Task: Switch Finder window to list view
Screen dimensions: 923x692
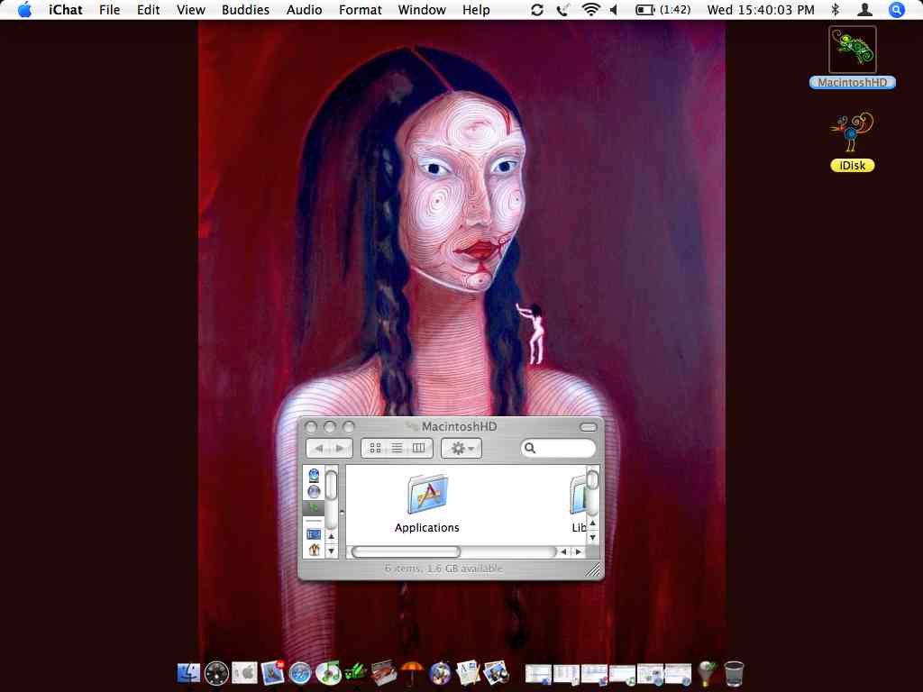Action: (397, 449)
